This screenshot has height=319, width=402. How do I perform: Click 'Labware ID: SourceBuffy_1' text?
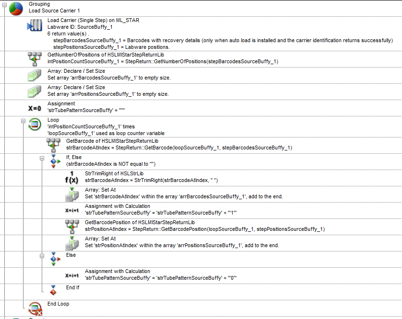click(x=80, y=27)
